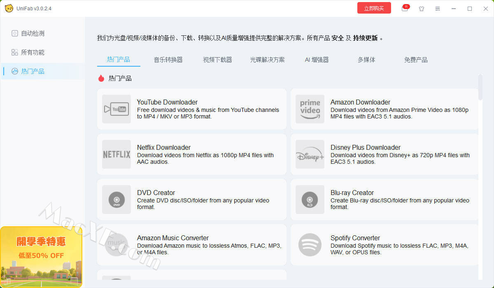Click the vertical scrollbar thumb in product list
This screenshot has height=288, width=494.
point(480,87)
